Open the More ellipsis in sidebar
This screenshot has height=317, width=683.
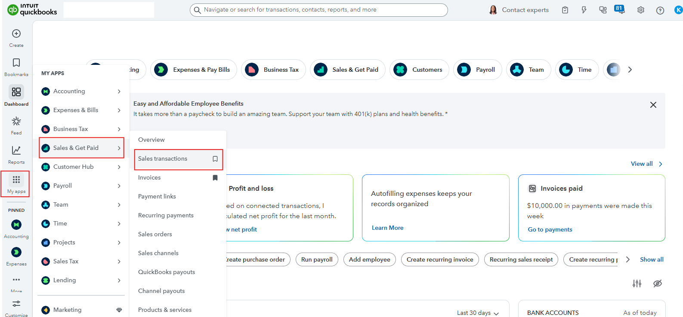click(16, 280)
